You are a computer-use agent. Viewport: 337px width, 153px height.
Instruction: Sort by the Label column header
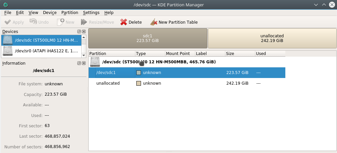click(x=210, y=54)
